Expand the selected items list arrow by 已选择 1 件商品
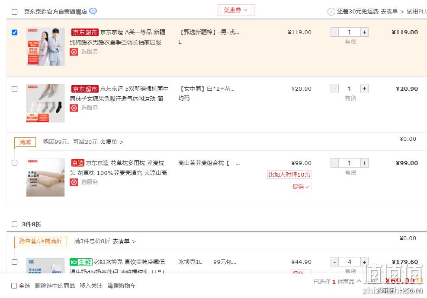 pyautogui.click(x=359, y=281)
